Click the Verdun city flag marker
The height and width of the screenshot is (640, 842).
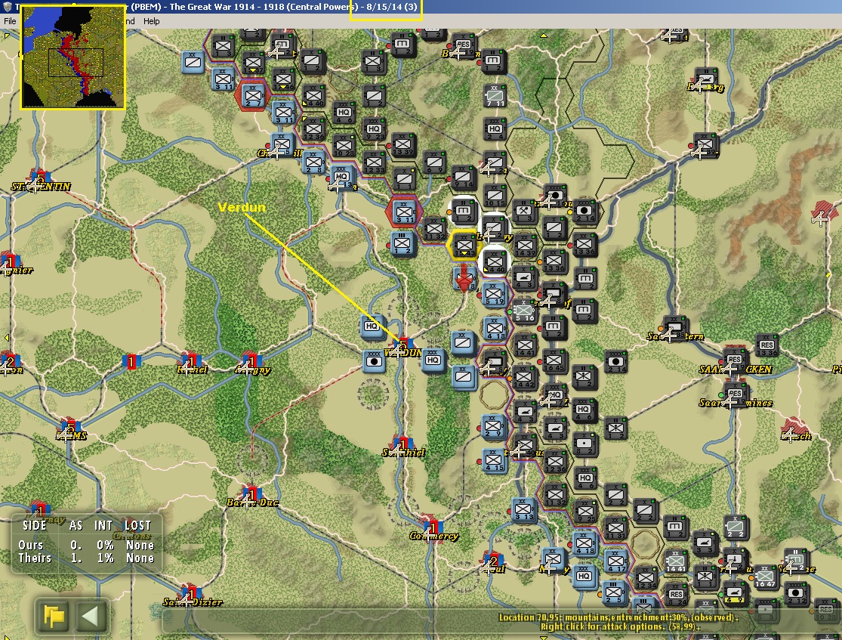402,345
